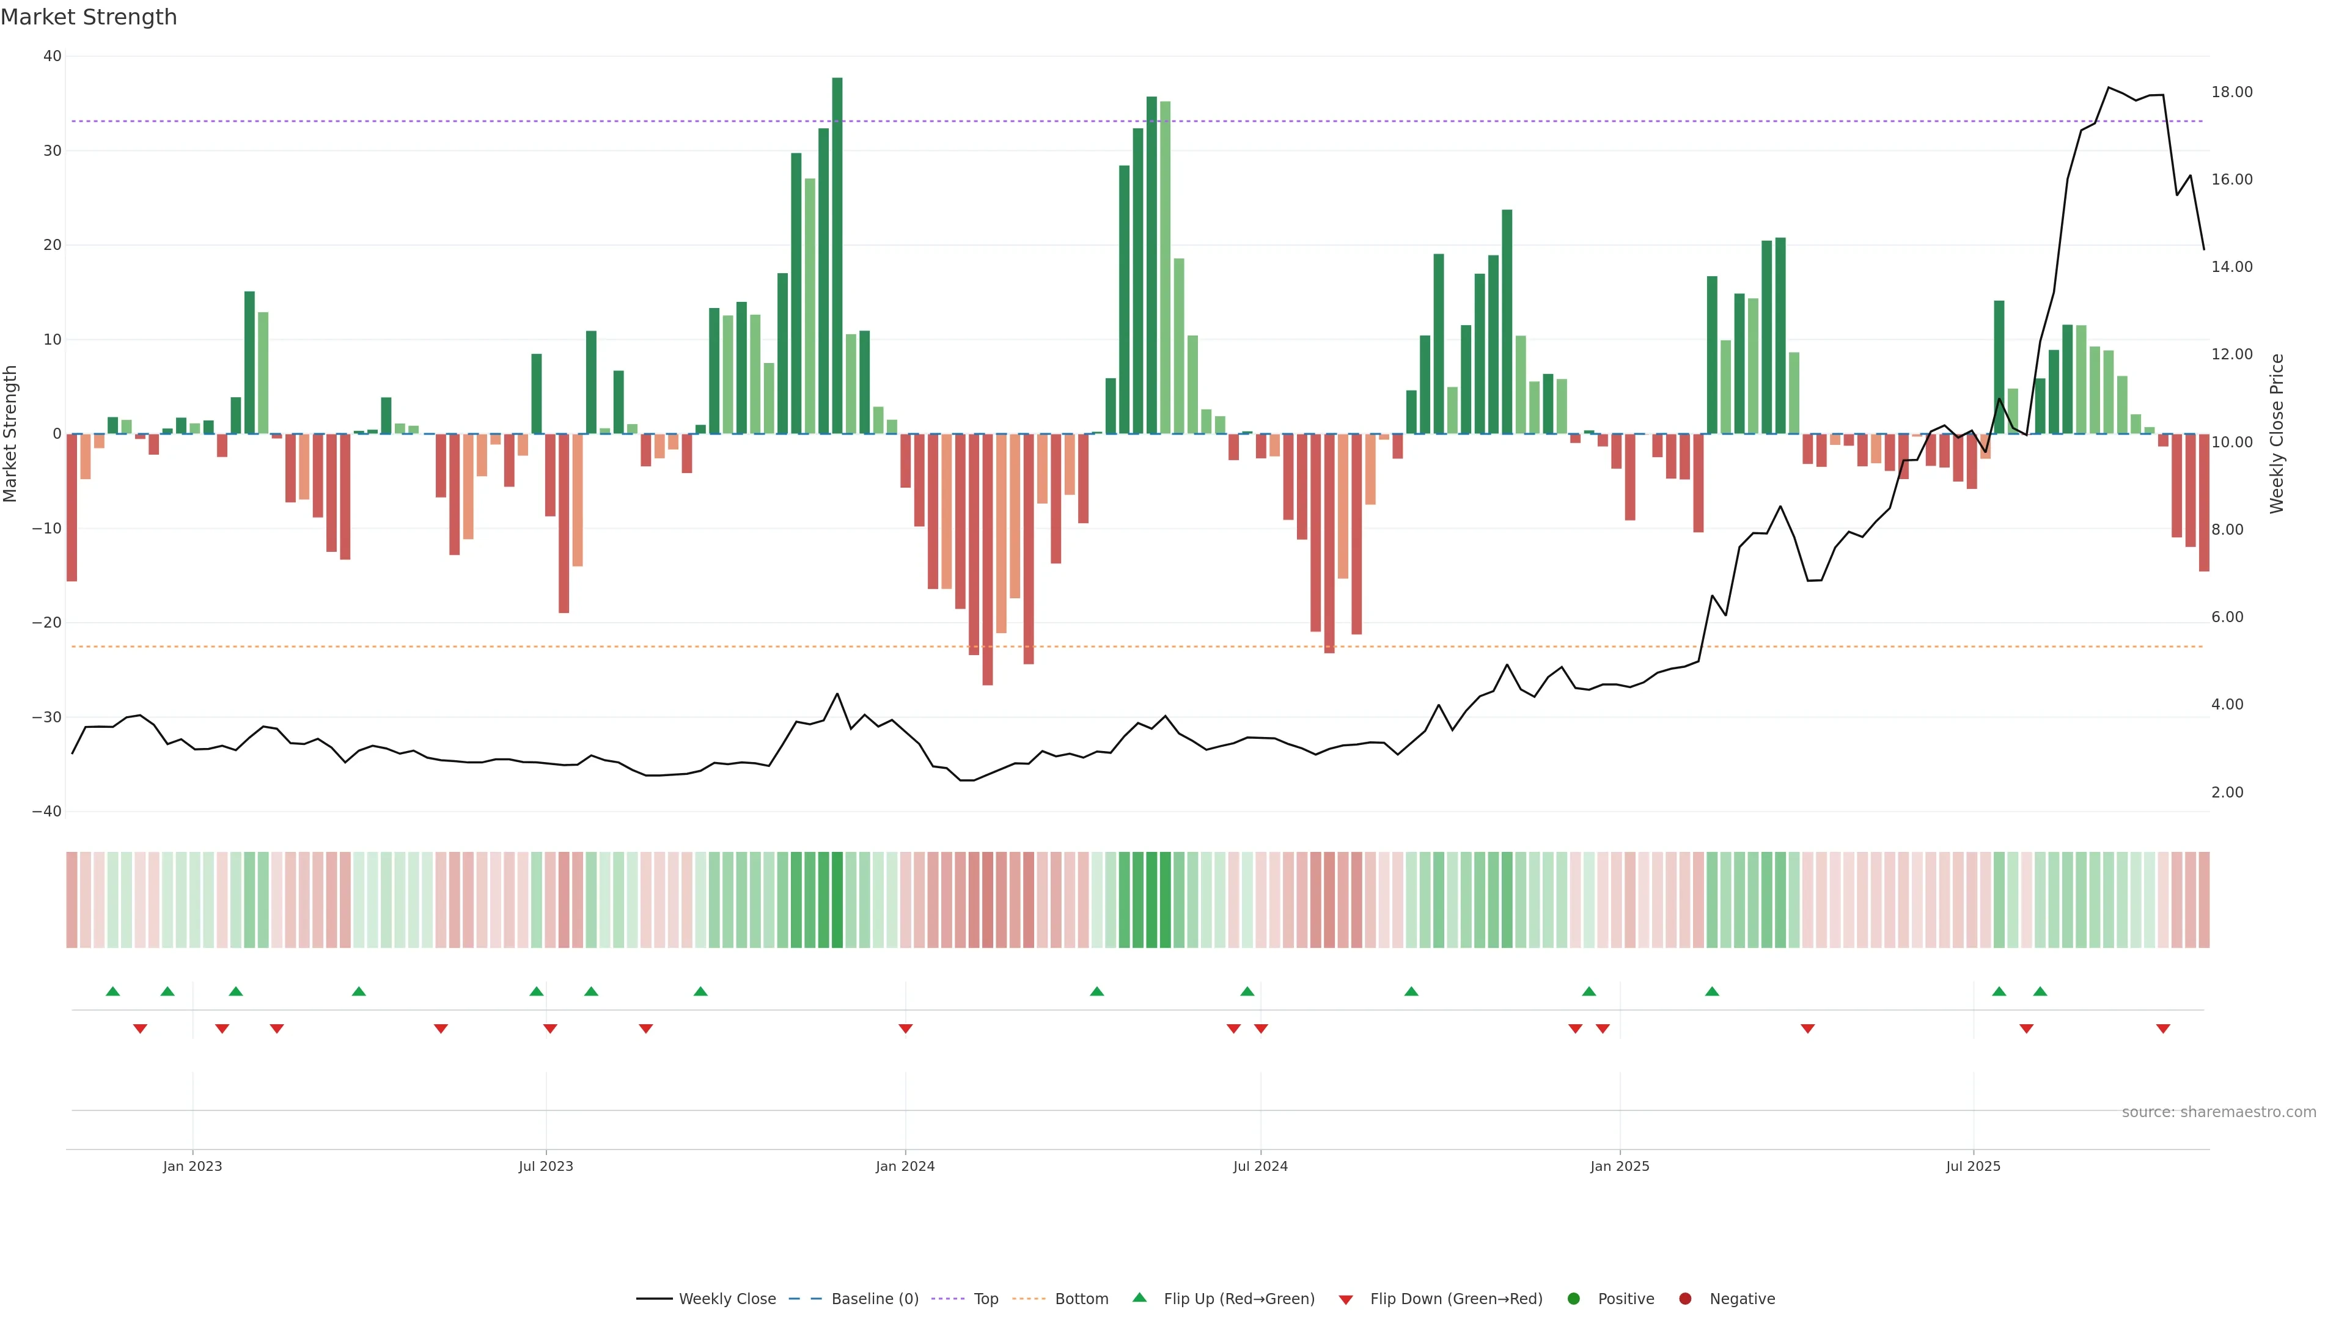Click Market Strength chart title
Viewport: 2347px width, 1320px height.
coord(89,17)
